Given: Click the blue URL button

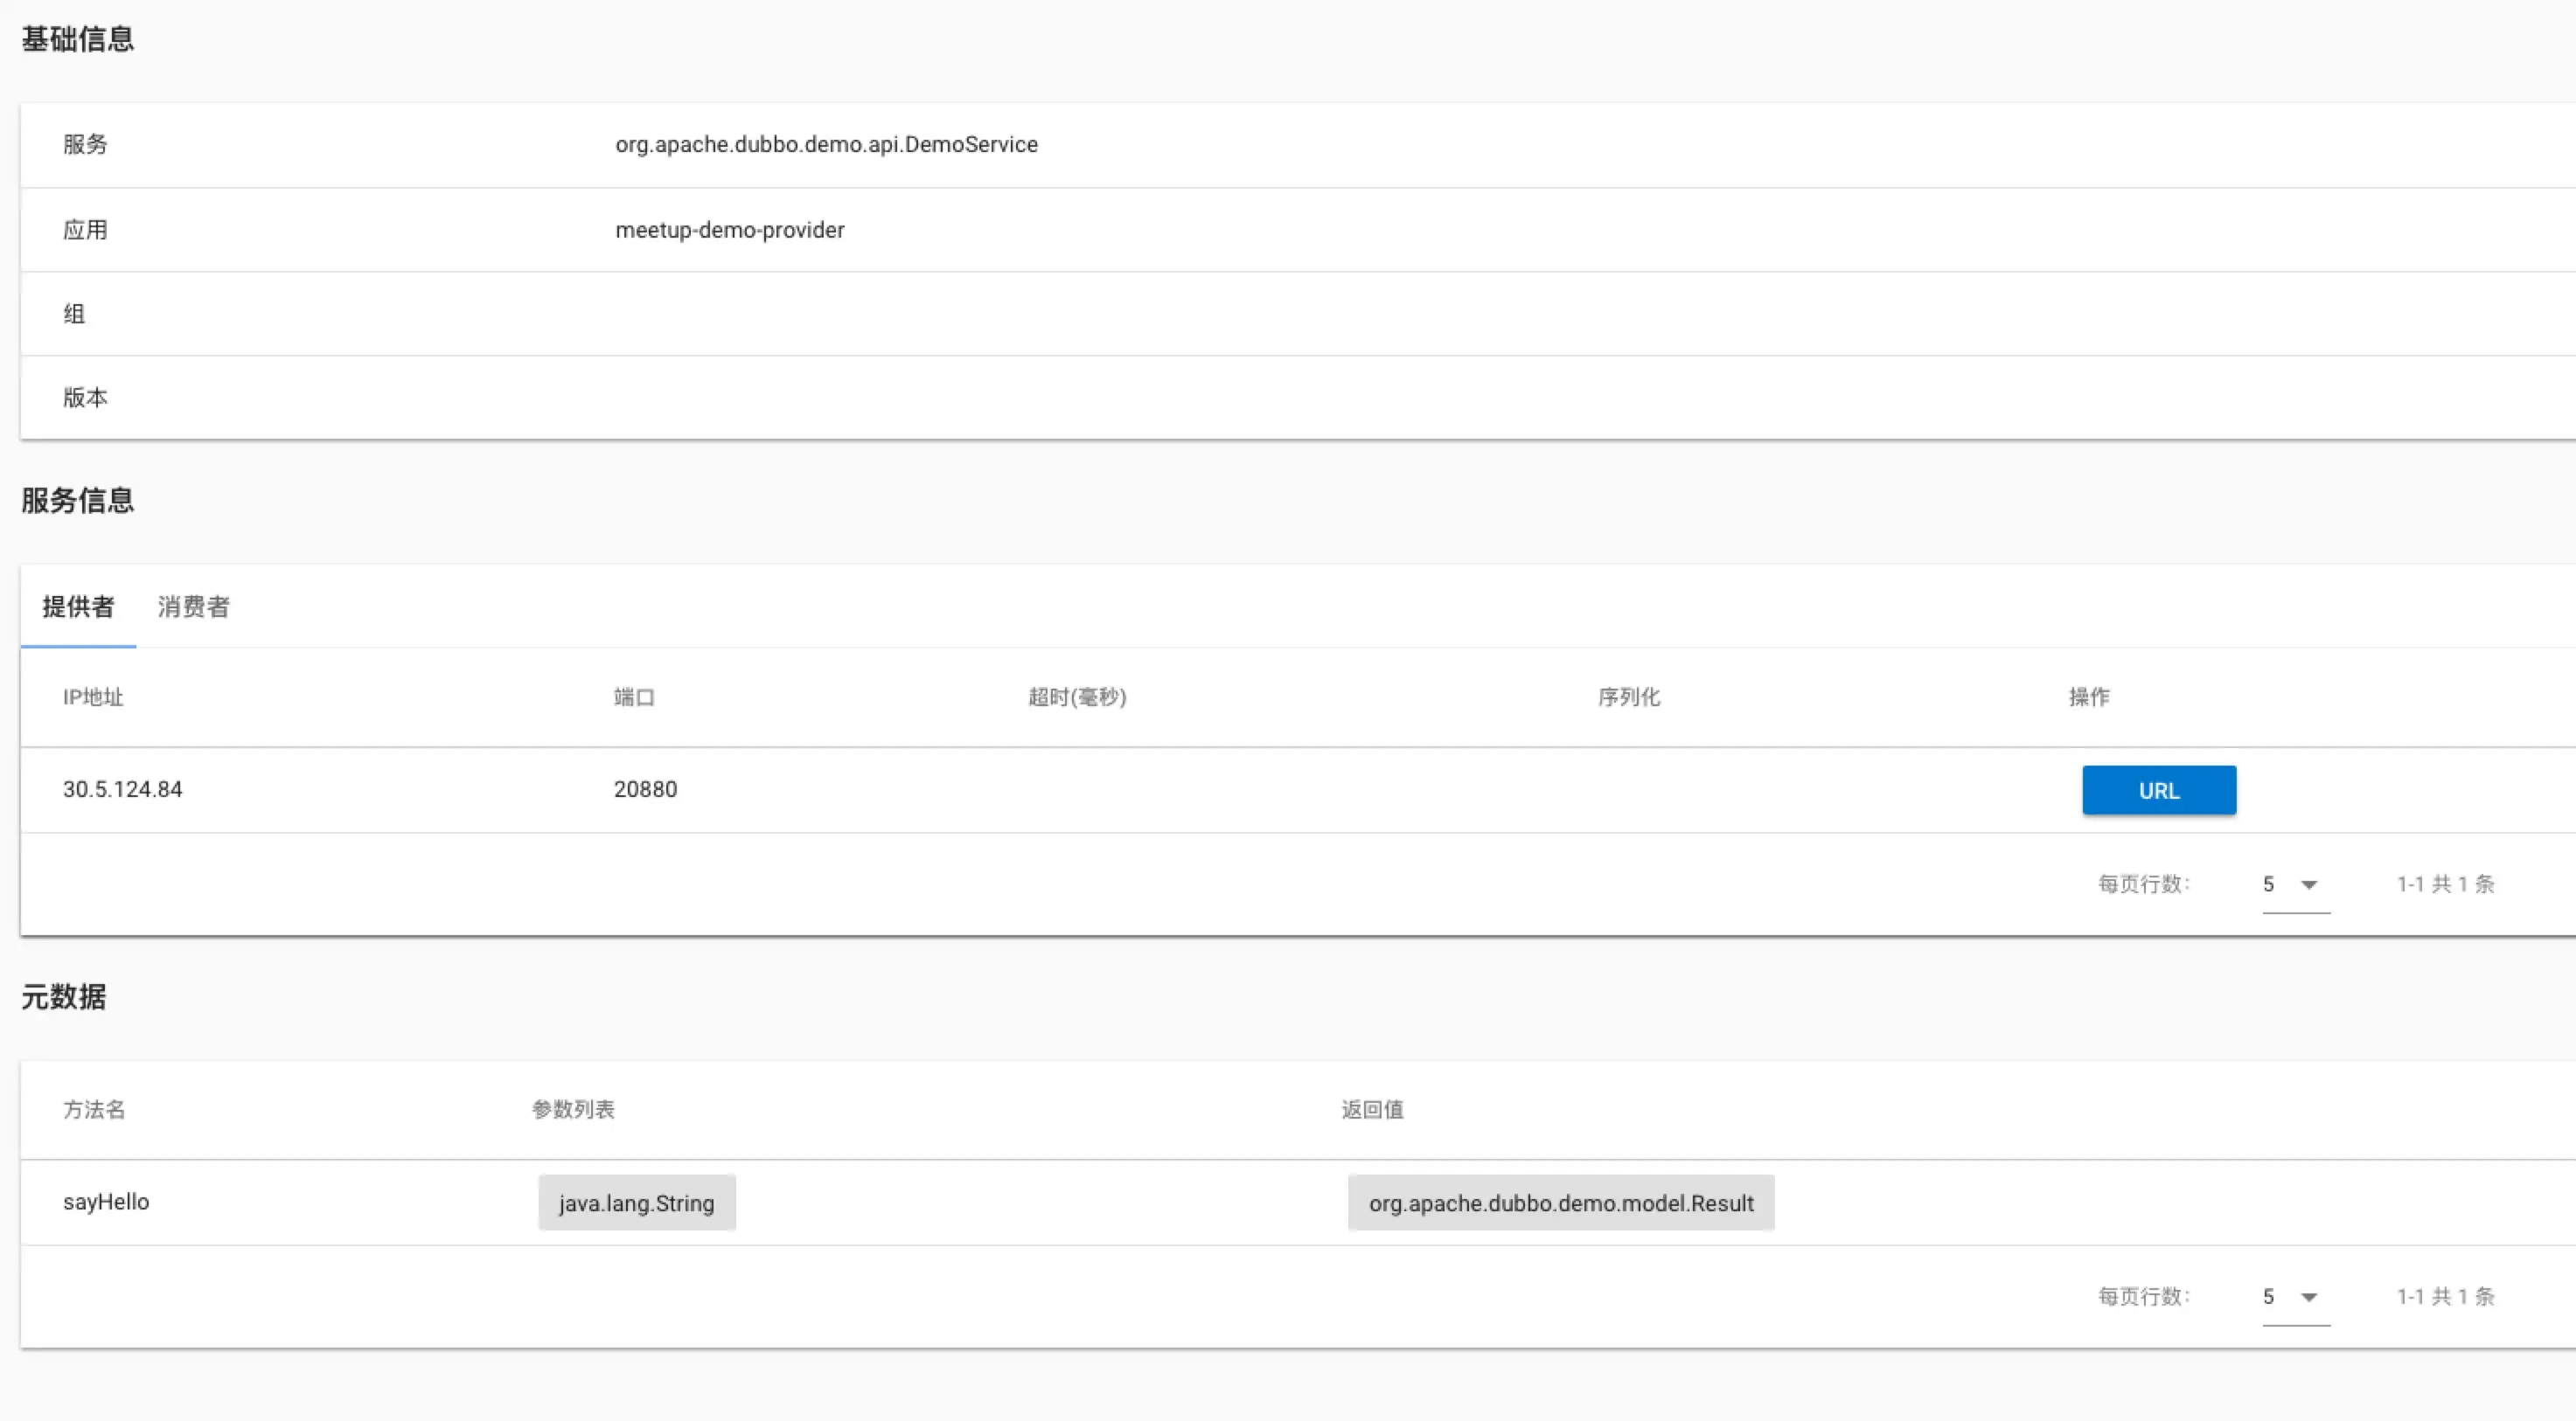Looking at the screenshot, I should pyautogui.click(x=2158, y=790).
